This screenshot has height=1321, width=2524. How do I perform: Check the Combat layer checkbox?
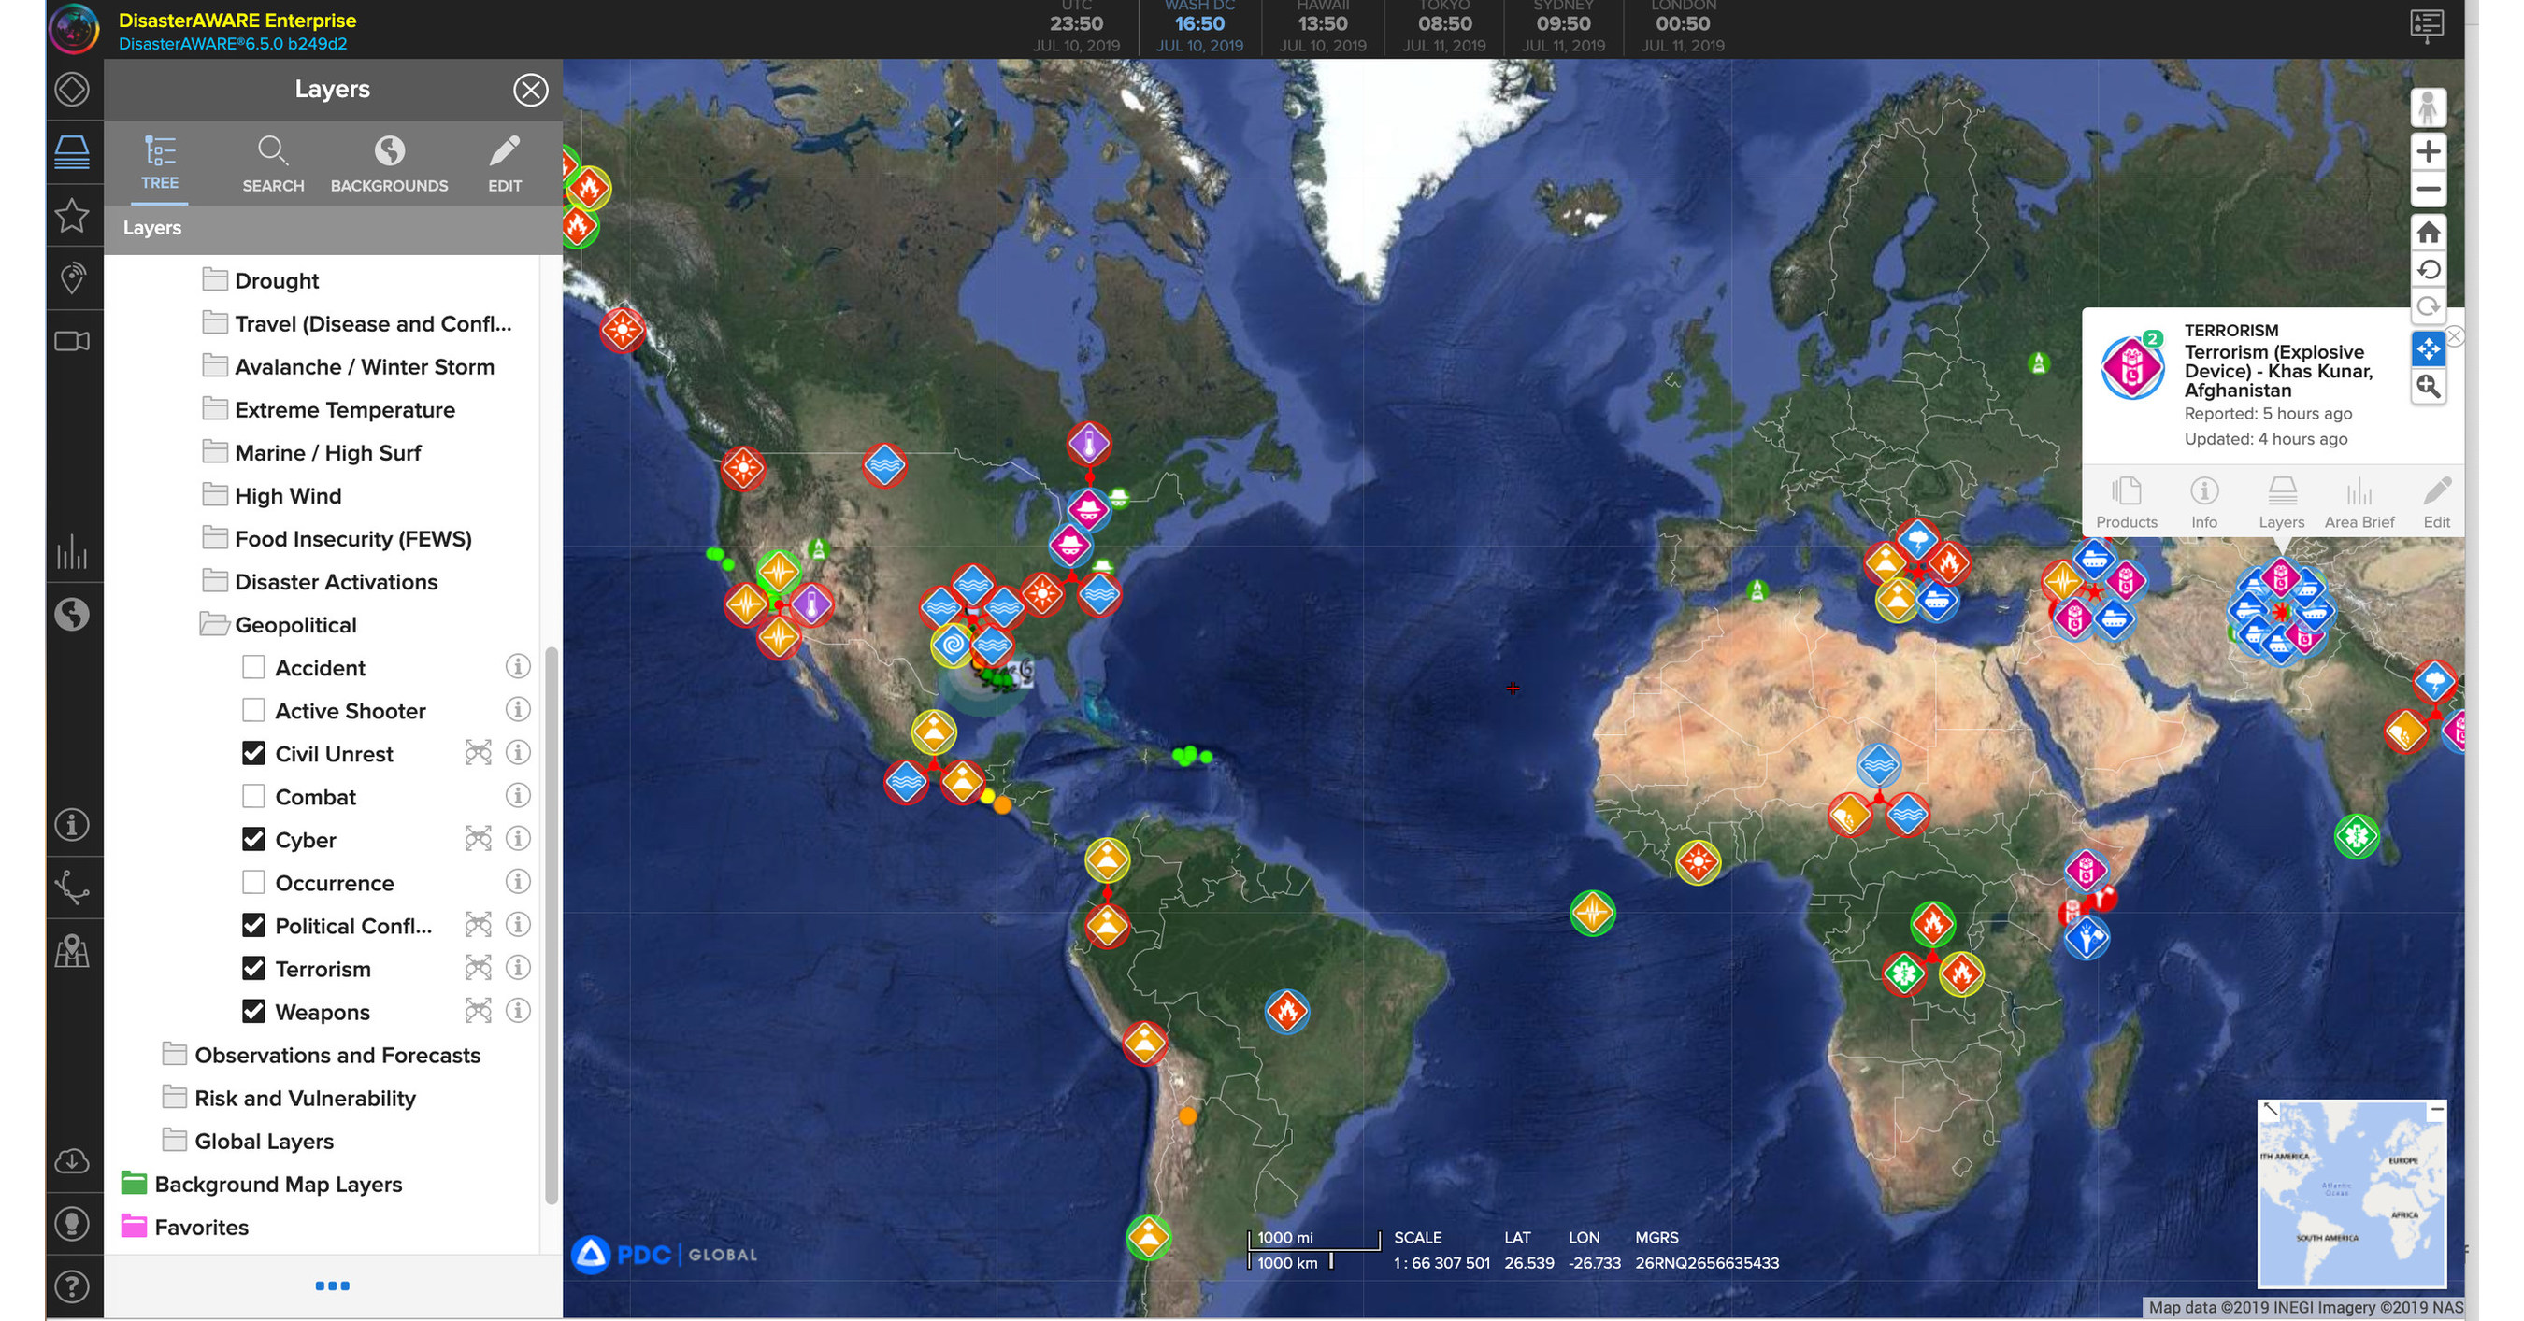[253, 796]
